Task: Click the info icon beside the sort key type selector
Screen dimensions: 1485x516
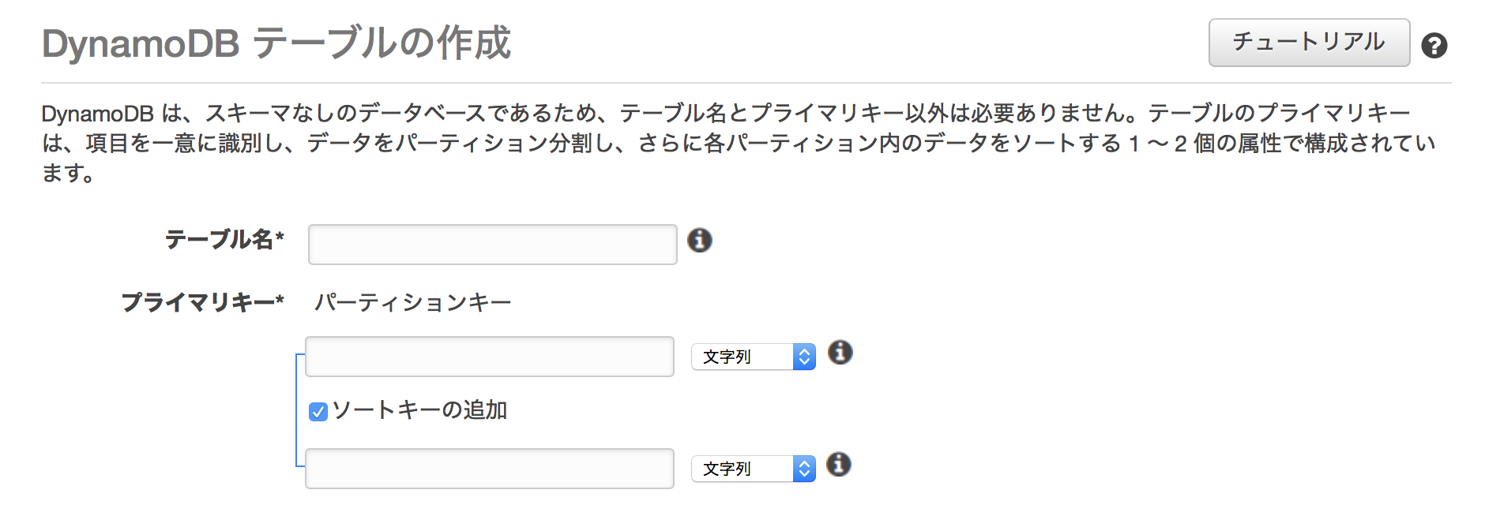Action: [x=840, y=466]
